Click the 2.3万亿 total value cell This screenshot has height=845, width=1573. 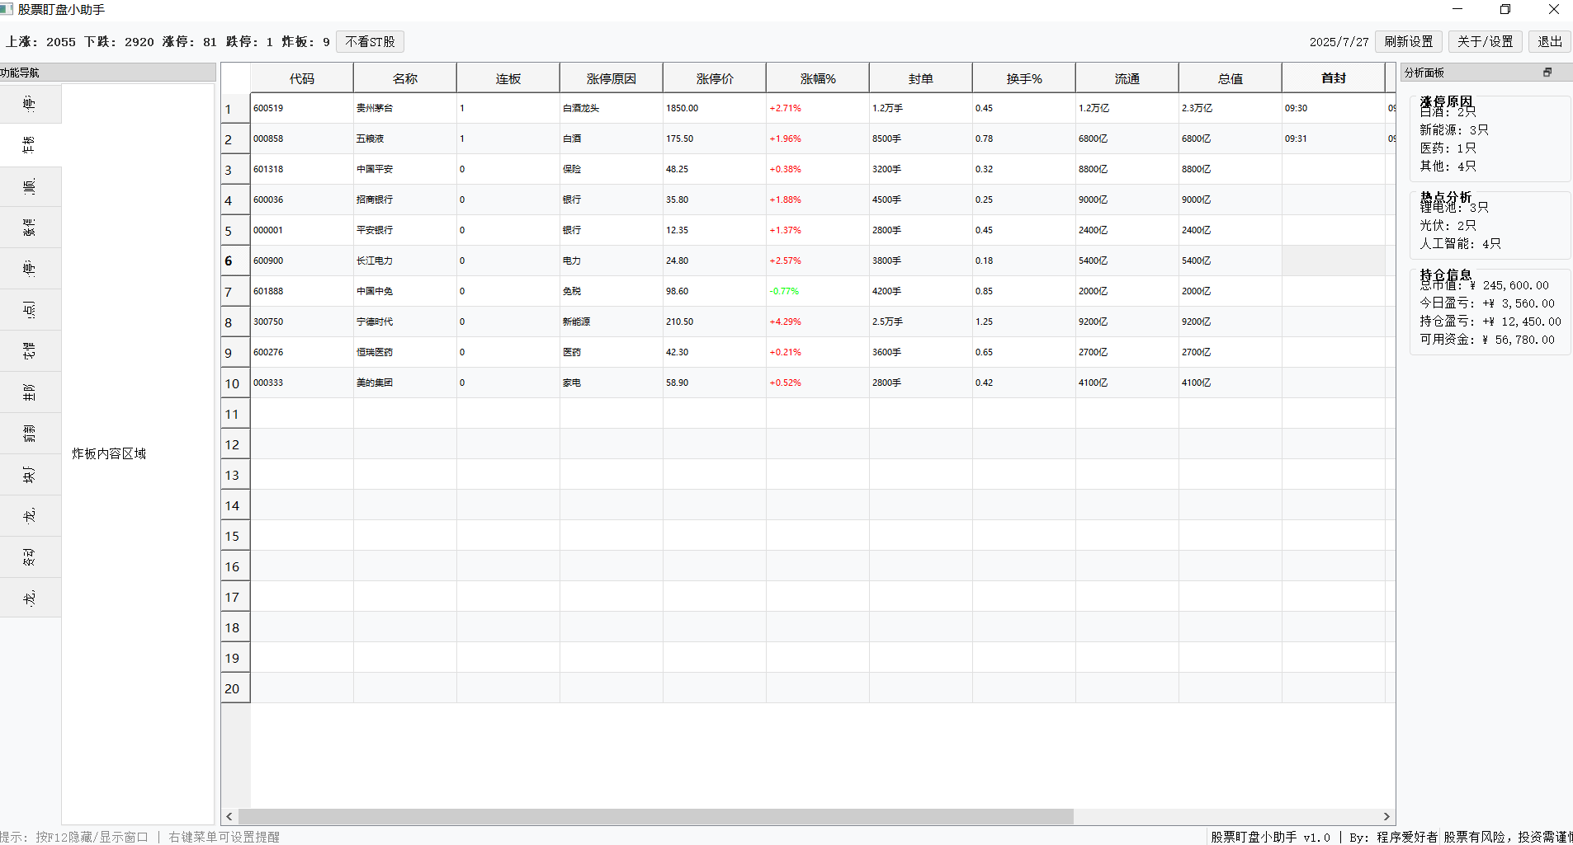(x=1231, y=108)
